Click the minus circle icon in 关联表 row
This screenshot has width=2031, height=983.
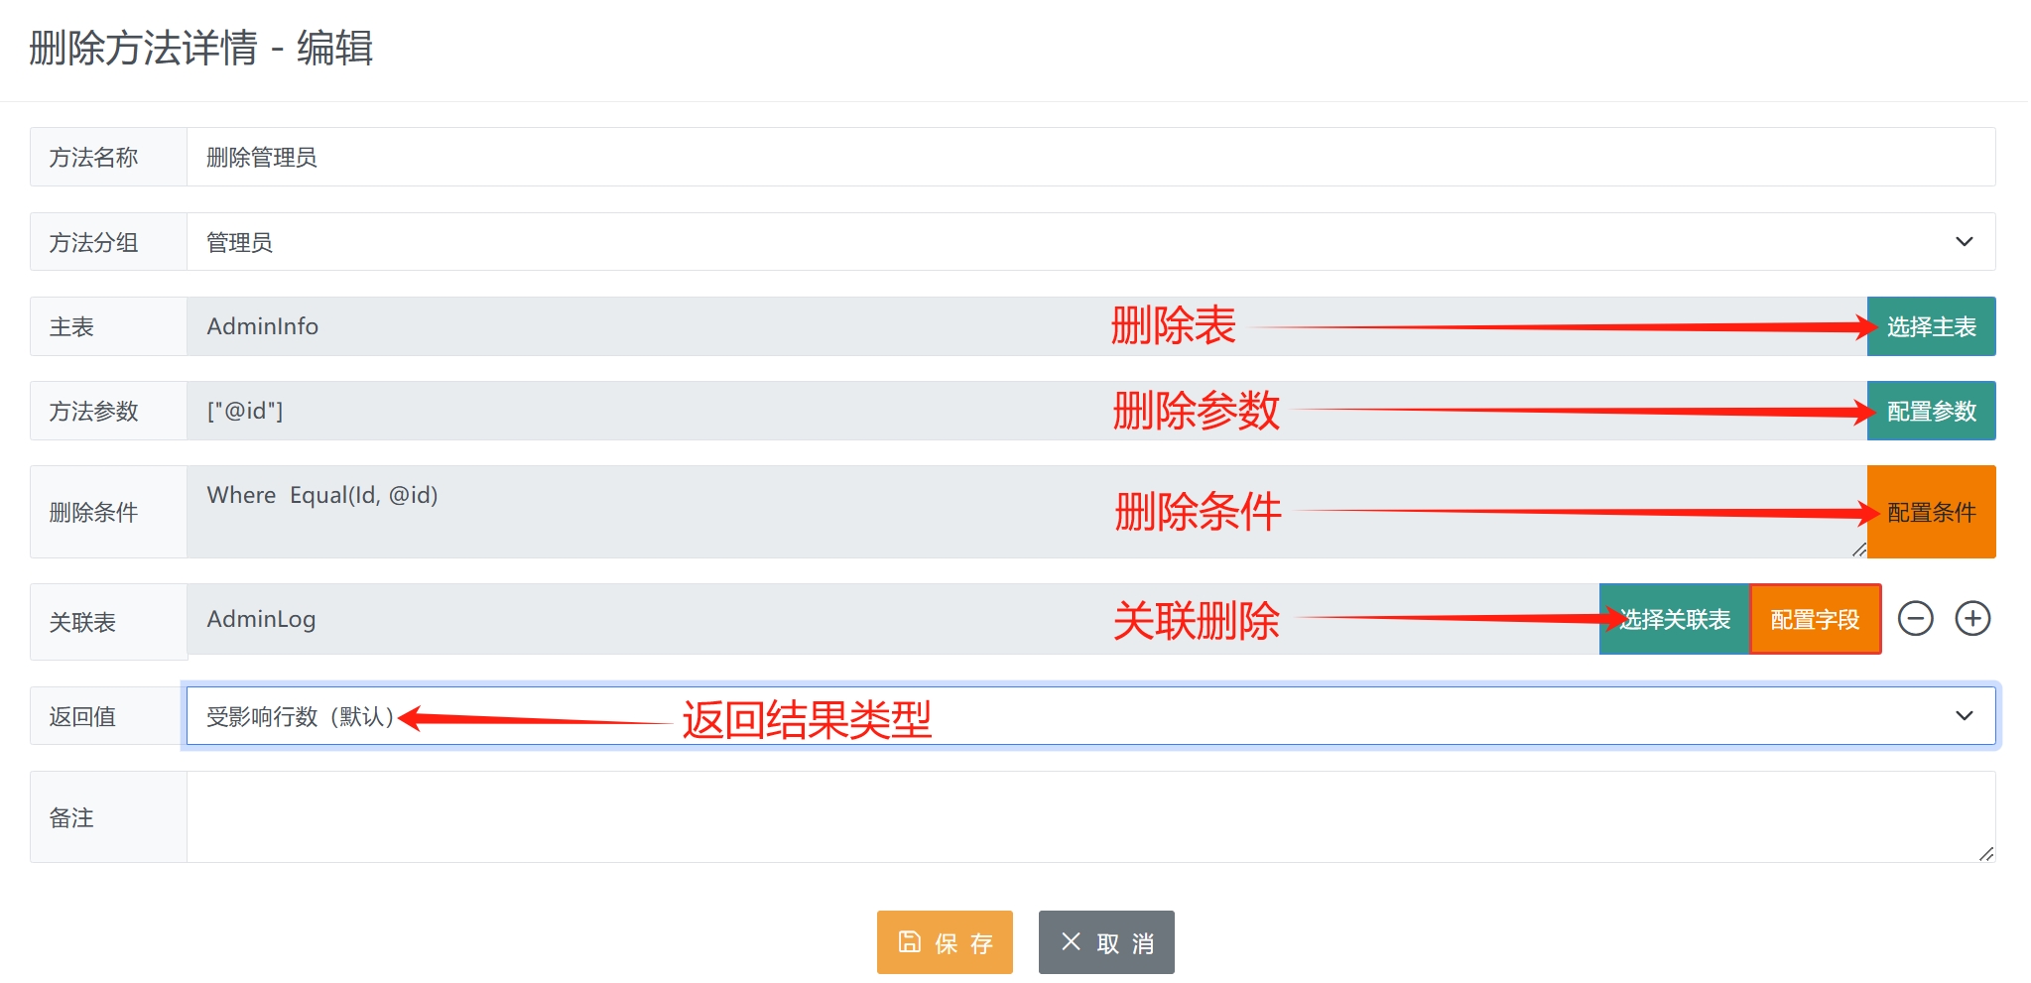pyautogui.click(x=1915, y=619)
